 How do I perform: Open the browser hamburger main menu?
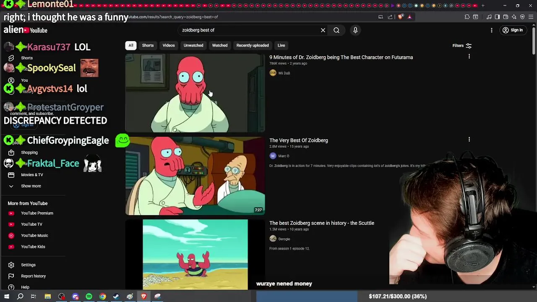click(531, 17)
